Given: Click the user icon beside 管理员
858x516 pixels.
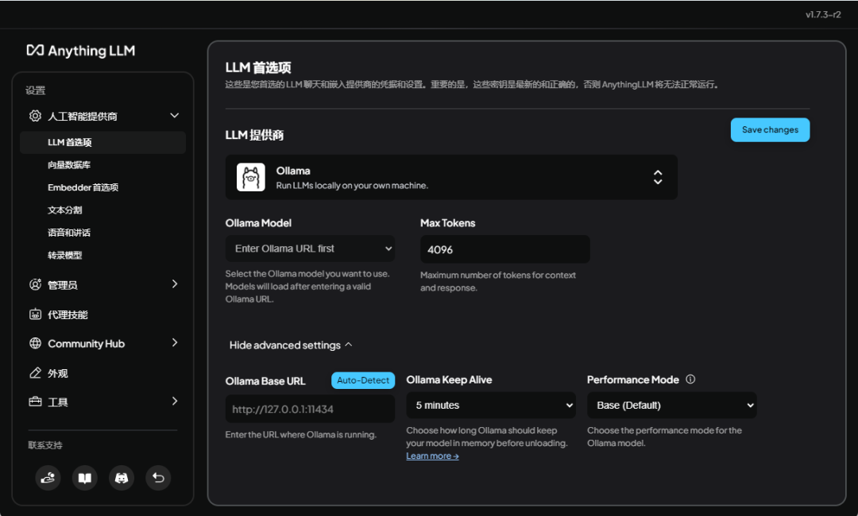Looking at the screenshot, I should click(35, 284).
